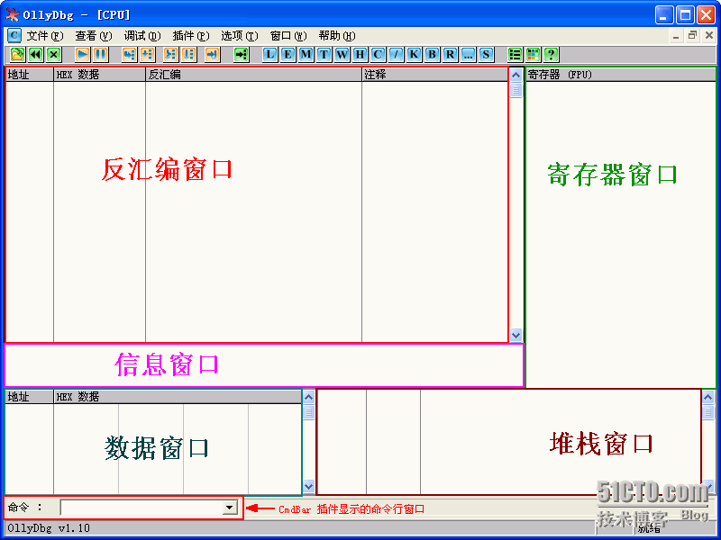This screenshot has width=721, height=540.
Task: Click stack pane scroll up arrow
Action: [x=708, y=397]
